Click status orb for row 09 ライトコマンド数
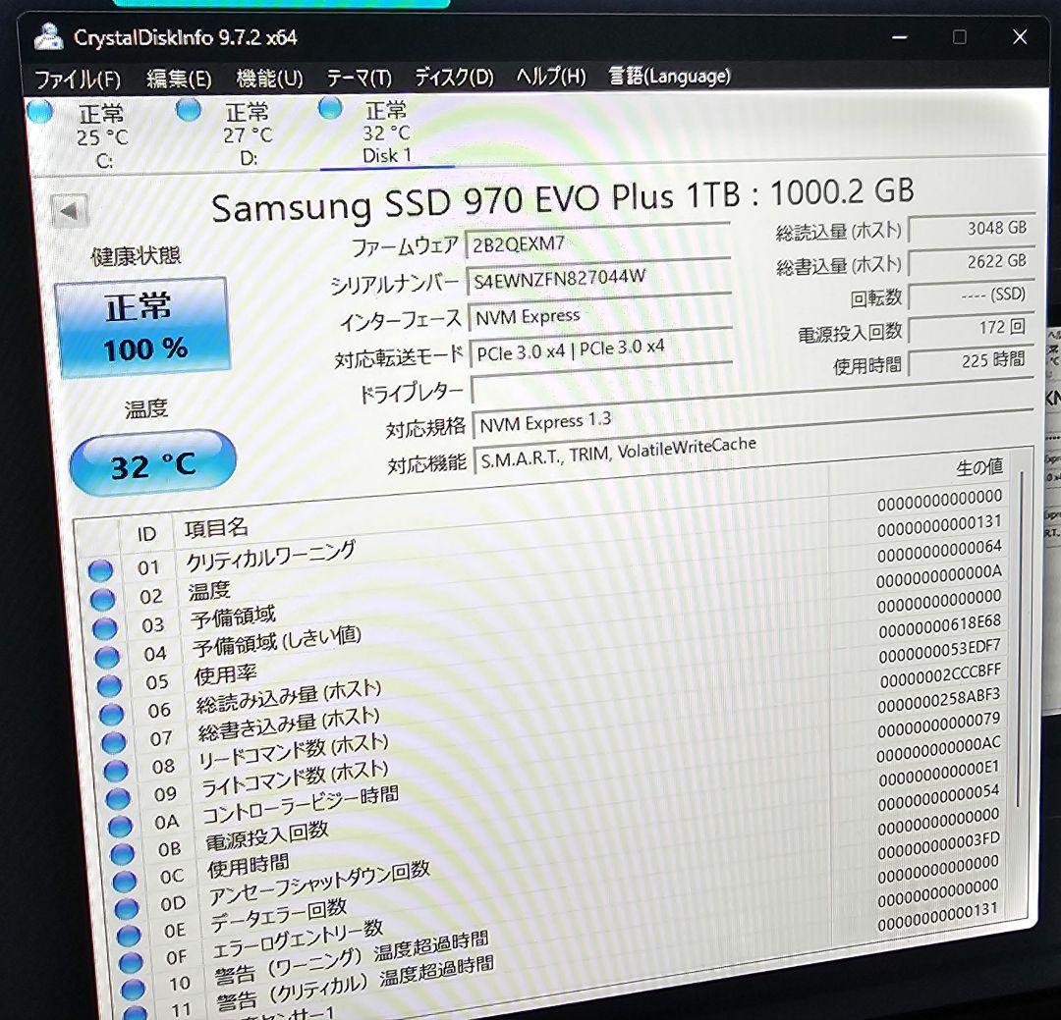Screen dimensions: 1061x1020 point(118,798)
